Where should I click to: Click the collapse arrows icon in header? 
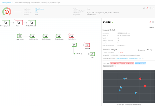[x=153, y=8]
